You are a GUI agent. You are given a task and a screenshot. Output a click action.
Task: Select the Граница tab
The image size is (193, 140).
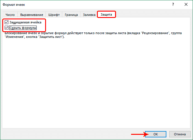[x=71, y=15]
